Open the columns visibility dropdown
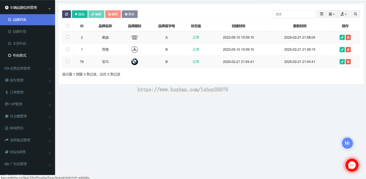The height and width of the screenshot is (179, 366). click(332, 14)
